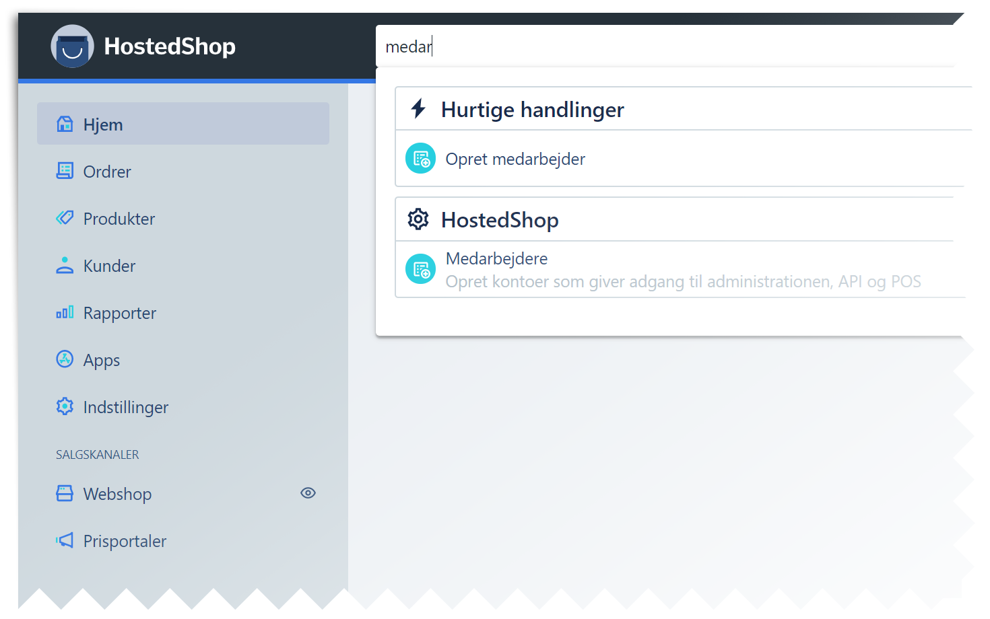This screenshot has height=619, width=990.
Task: Click the Ordrer list icon
Action: click(65, 171)
